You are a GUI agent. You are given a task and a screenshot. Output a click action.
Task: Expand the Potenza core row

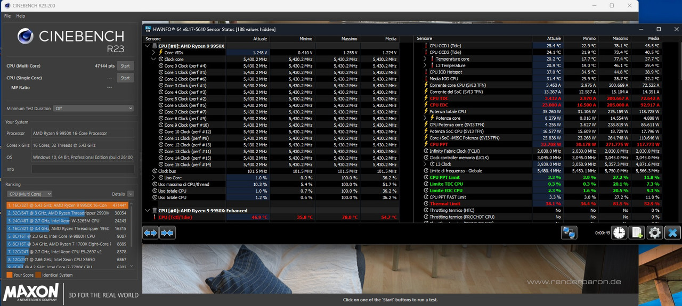click(x=425, y=118)
